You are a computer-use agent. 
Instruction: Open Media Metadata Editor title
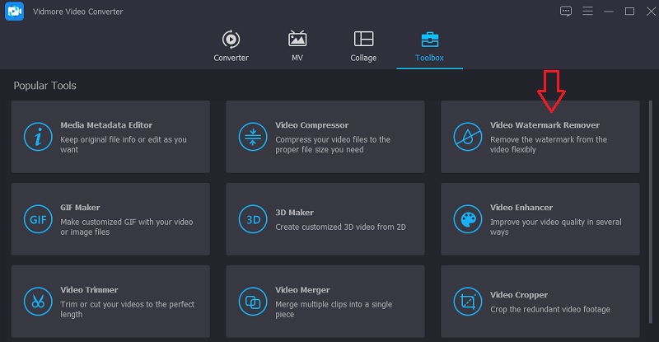106,125
